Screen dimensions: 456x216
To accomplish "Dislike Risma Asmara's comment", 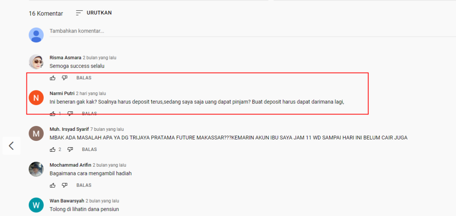I will [x=65, y=78].
